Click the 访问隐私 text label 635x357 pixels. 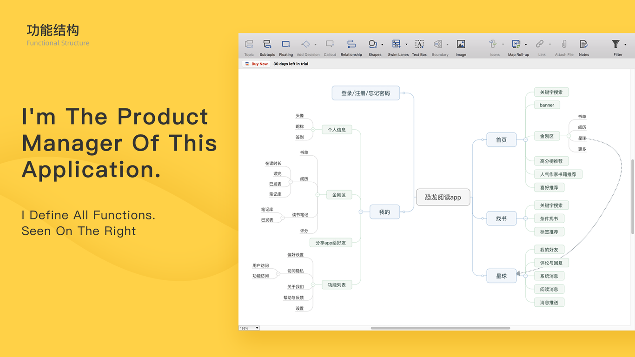[295, 271]
